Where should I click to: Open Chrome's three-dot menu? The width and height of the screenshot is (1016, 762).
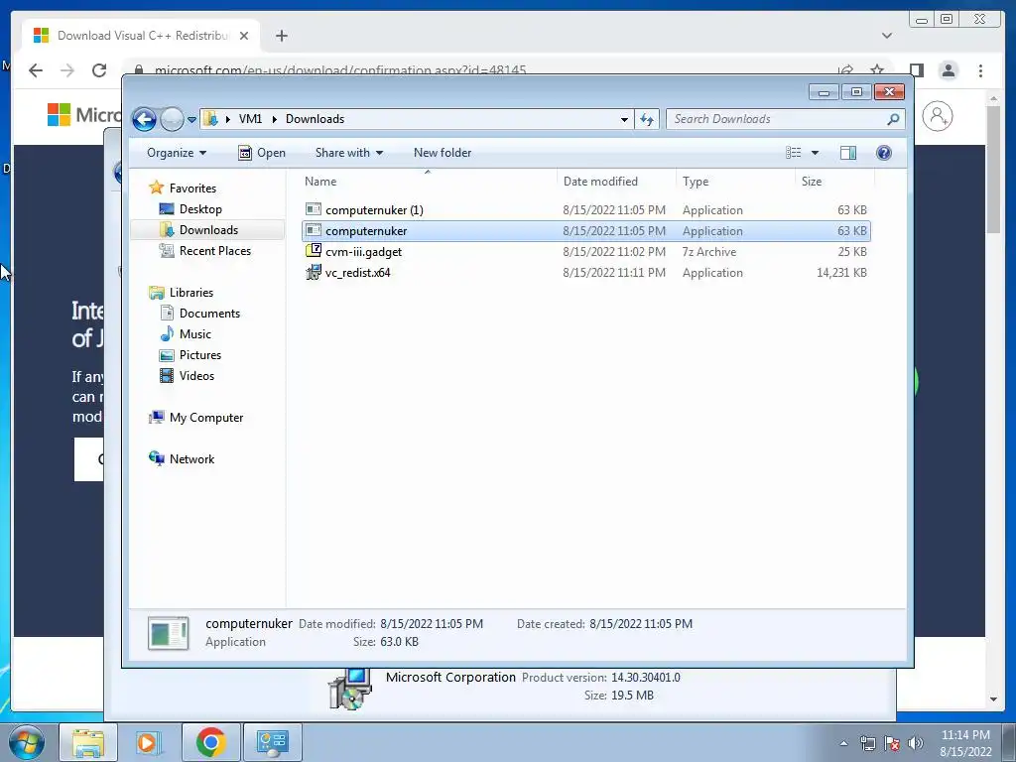pyautogui.click(x=980, y=70)
